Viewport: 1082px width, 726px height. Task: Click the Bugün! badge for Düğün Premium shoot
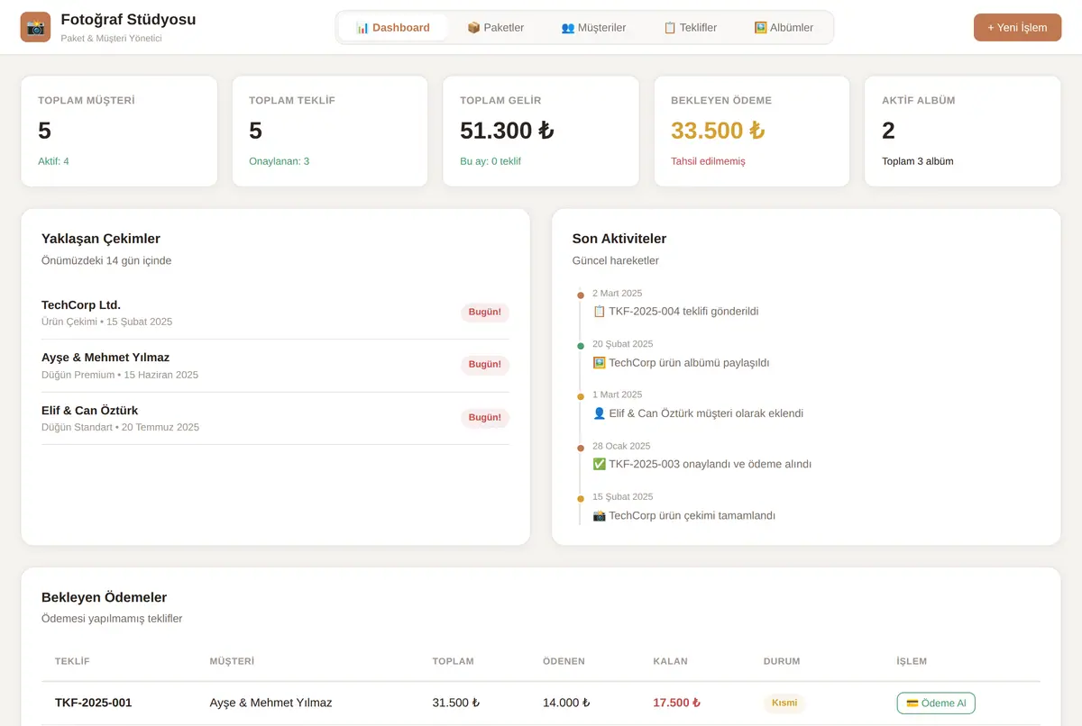(485, 365)
